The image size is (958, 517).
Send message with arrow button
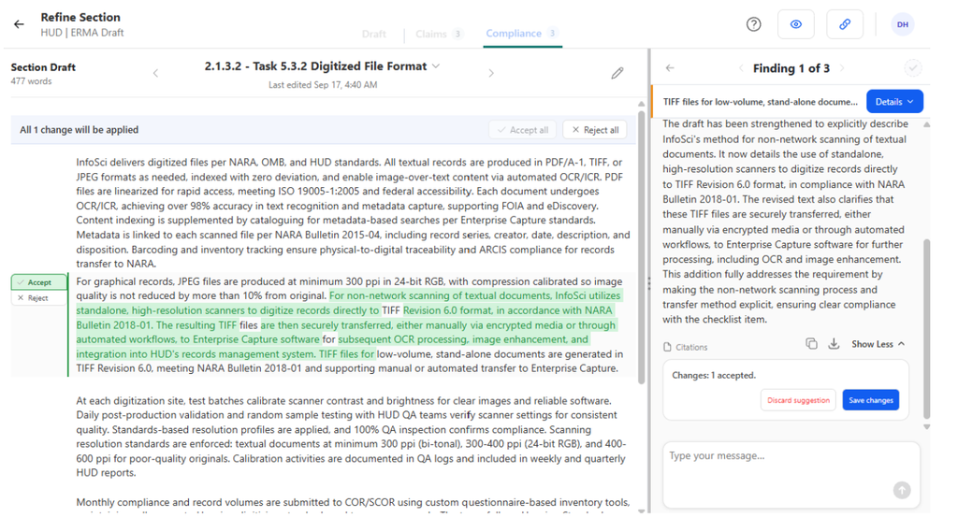click(902, 490)
